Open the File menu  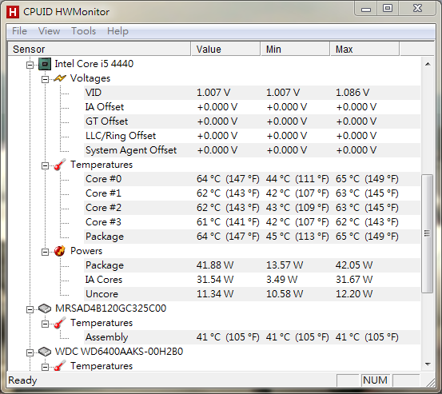pos(19,31)
